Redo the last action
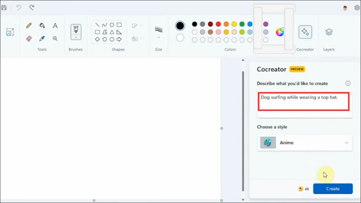361x203 pixels. (32, 8)
